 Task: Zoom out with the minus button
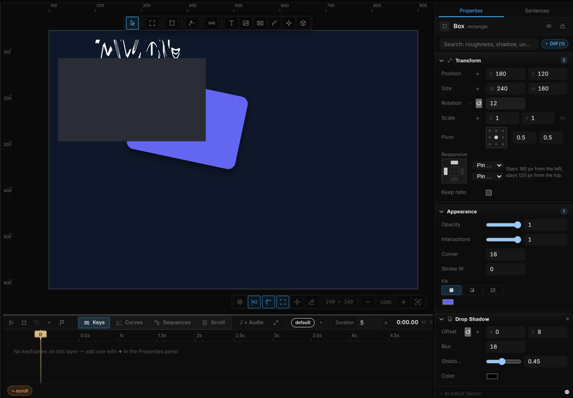[367, 302]
